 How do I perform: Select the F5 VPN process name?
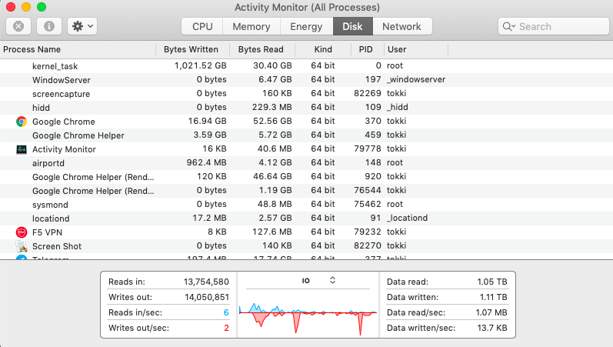48,232
